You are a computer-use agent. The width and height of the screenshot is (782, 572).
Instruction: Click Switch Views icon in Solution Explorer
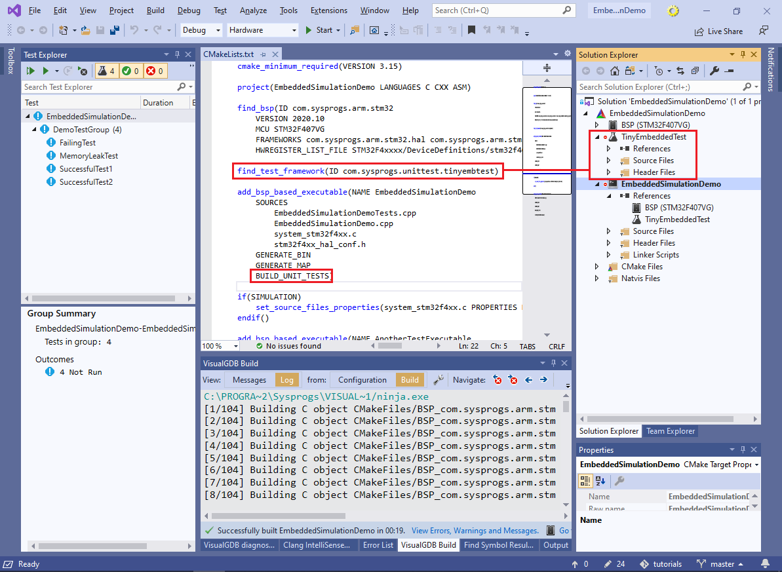(x=630, y=71)
